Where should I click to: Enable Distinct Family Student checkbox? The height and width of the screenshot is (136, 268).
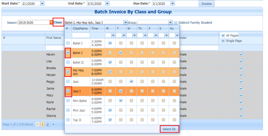pyautogui.click(x=176, y=23)
